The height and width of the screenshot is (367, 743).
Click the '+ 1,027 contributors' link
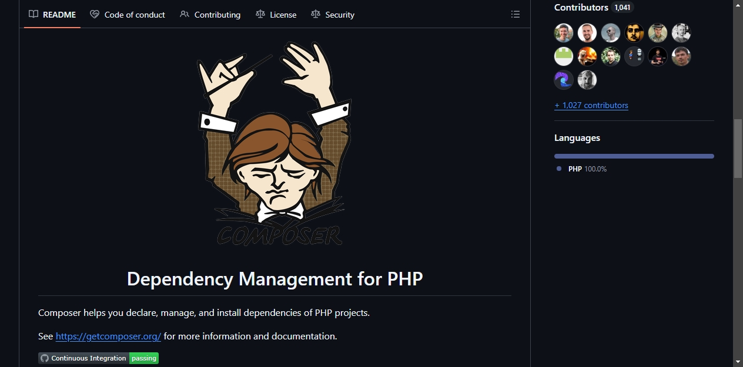(591, 106)
